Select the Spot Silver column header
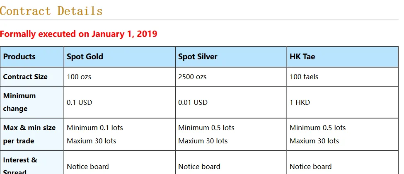Viewport: 404px width, 174px height. 231,57
